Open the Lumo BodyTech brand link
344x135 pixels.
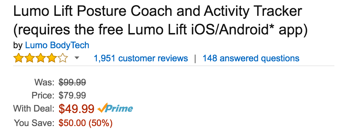tap(57, 45)
